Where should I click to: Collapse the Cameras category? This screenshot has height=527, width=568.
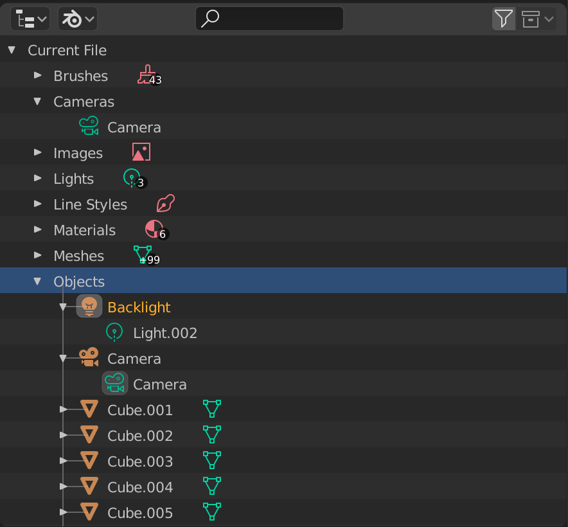tap(37, 102)
